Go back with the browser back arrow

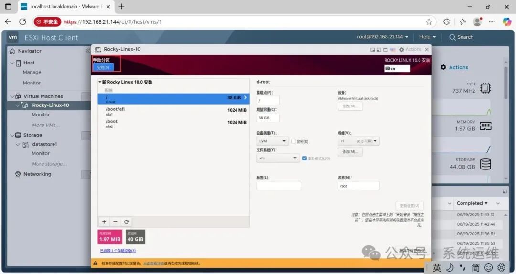[x=8, y=21]
